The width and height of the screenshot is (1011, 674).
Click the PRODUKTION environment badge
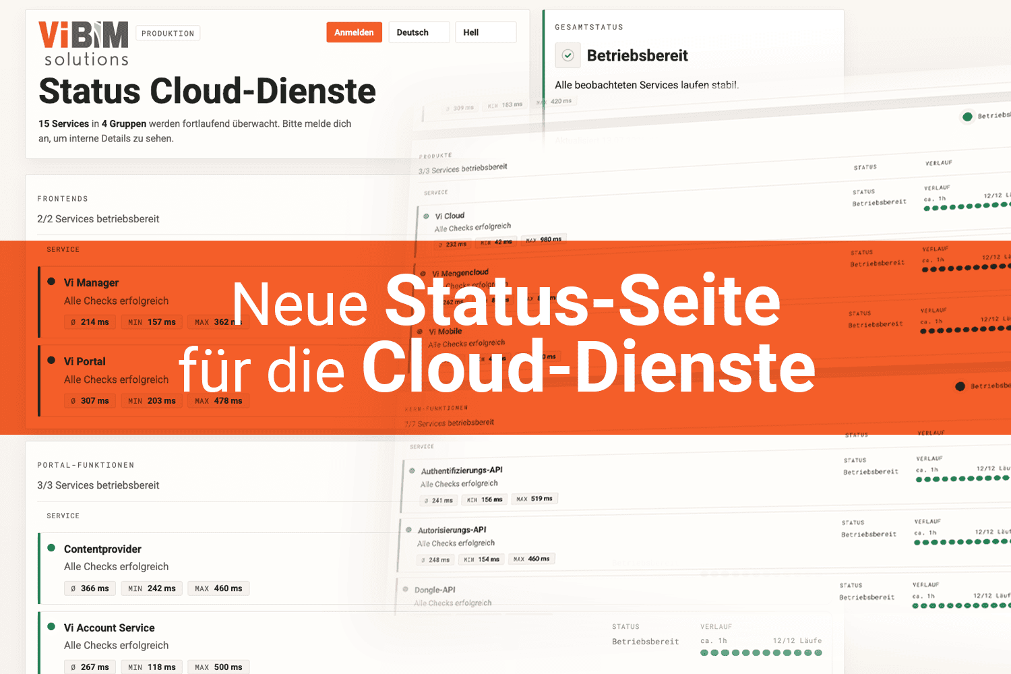click(168, 33)
